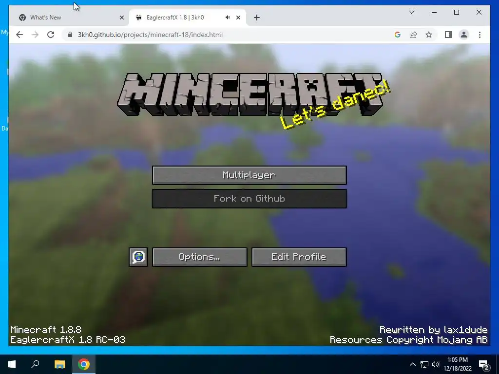Maximize the Chrome window
The width and height of the screenshot is (499, 374).
coord(456,12)
